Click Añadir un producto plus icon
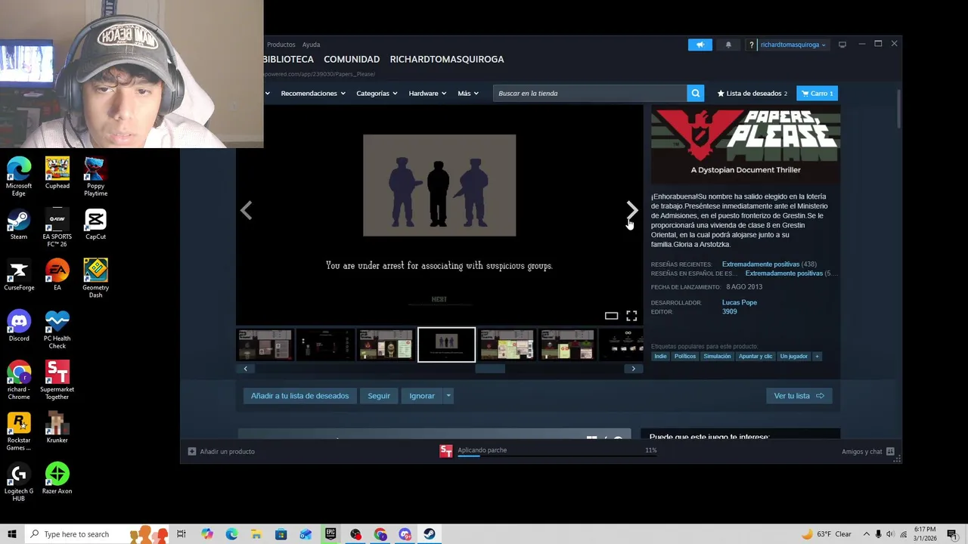The height and width of the screenshot is (544, 968). pyautogui.click(x=192, y=452)
